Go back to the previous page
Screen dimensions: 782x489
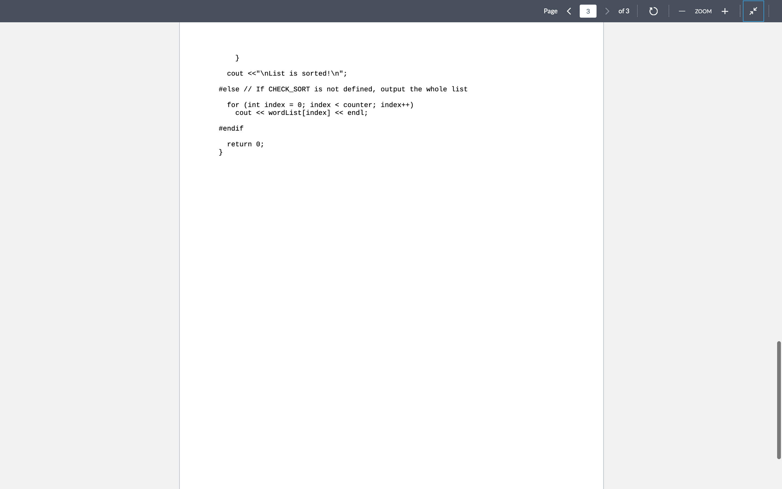tap(569, 11)
